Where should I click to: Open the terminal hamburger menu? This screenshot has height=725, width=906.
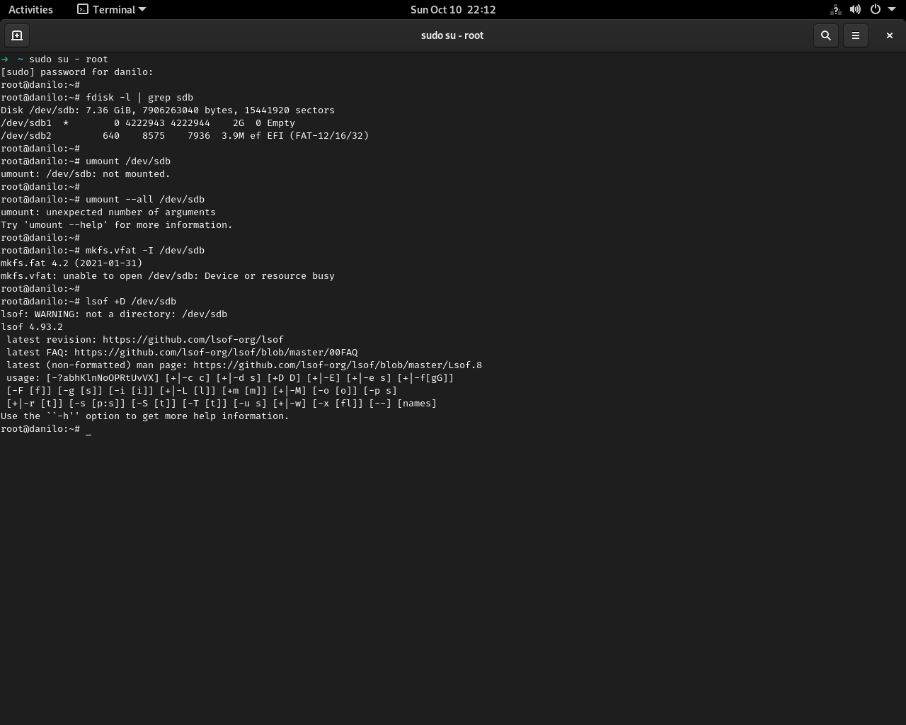(855, 35)
